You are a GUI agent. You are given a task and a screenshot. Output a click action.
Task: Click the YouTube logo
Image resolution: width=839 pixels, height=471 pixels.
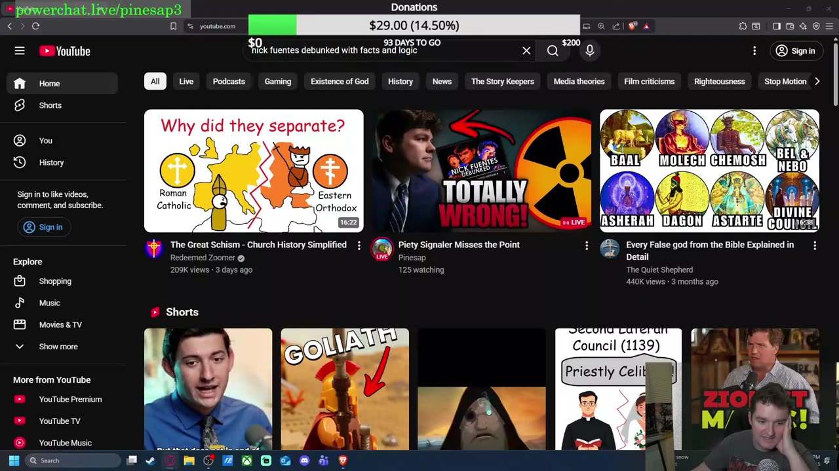[x=64, y=51]
